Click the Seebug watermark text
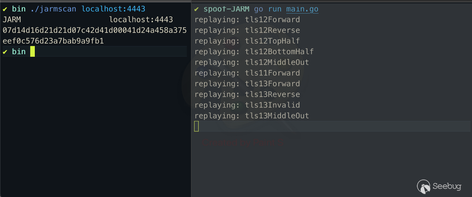Image resolution: width=472 pixels, height=197 pixels. (x=447, y=186)
